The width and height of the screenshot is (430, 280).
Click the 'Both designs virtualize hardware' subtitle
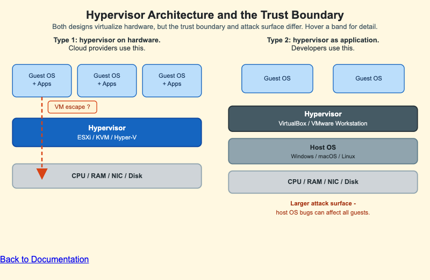point(215,27)
